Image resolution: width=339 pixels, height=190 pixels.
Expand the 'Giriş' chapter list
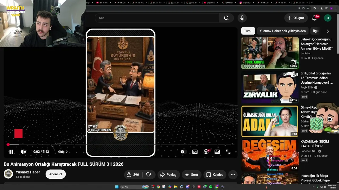coord(63,152)
